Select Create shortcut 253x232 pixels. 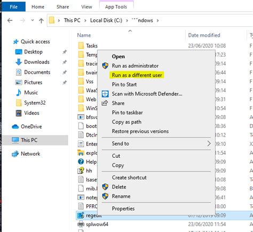point(129,178)
